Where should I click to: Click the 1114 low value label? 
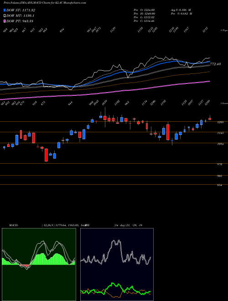[144, 103]
